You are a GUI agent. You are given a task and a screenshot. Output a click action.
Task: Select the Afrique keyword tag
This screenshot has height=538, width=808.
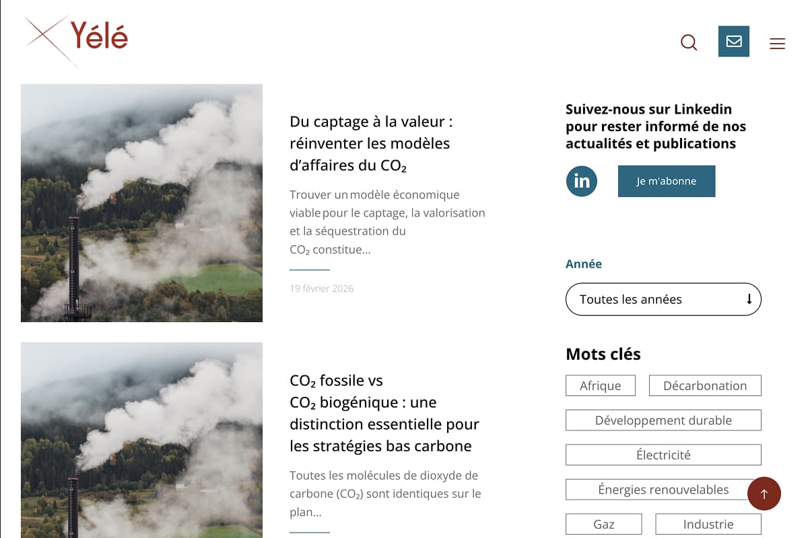(600, 386)
